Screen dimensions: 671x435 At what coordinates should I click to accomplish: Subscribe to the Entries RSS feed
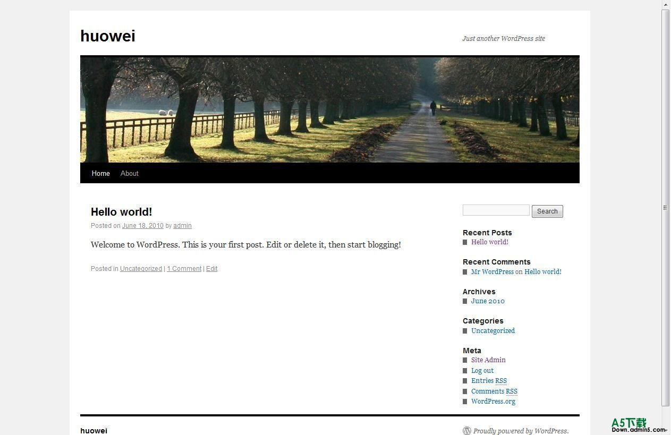(488, 380)
